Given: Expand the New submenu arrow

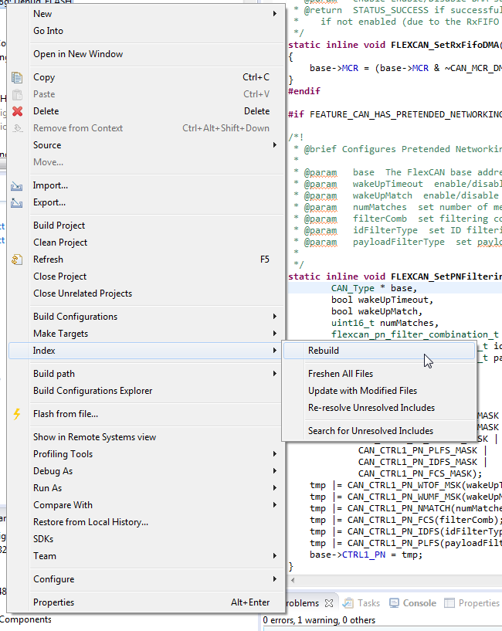Looking at the screenshot, I should click(274, 14).
